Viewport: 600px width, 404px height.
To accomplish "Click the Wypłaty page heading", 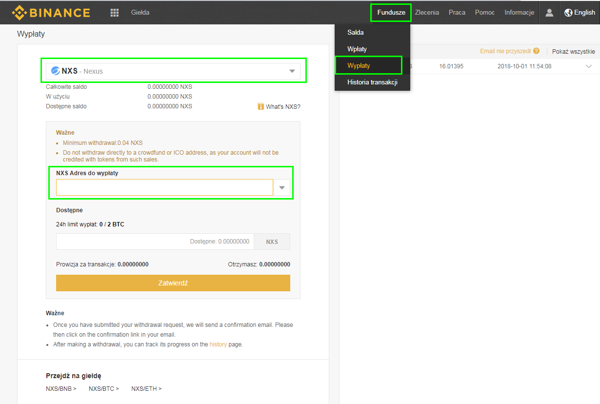I will click(x=31, y=34).
